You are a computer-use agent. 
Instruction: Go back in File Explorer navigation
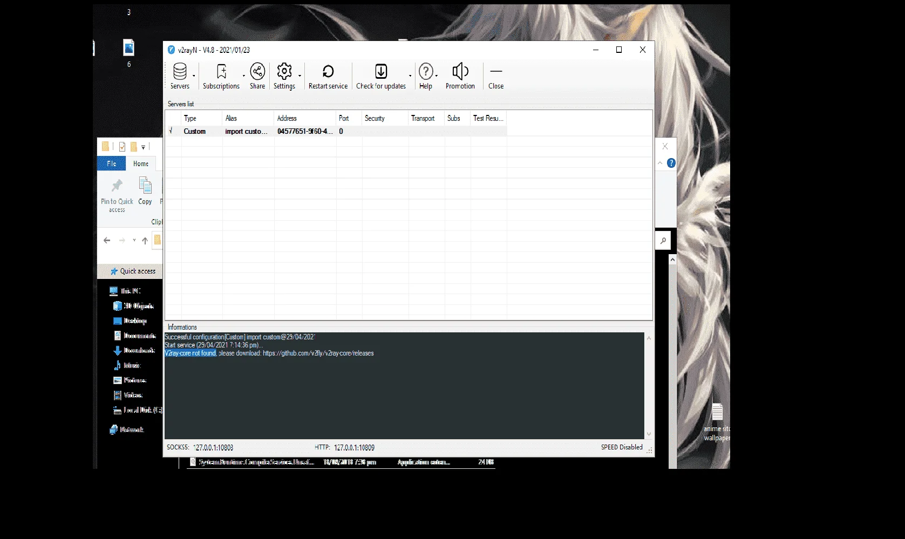pyautogui.click(x=107, y=241)
